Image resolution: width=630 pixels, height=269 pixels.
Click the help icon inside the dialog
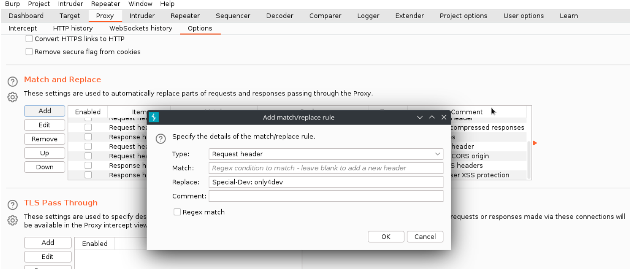(160, 139)
